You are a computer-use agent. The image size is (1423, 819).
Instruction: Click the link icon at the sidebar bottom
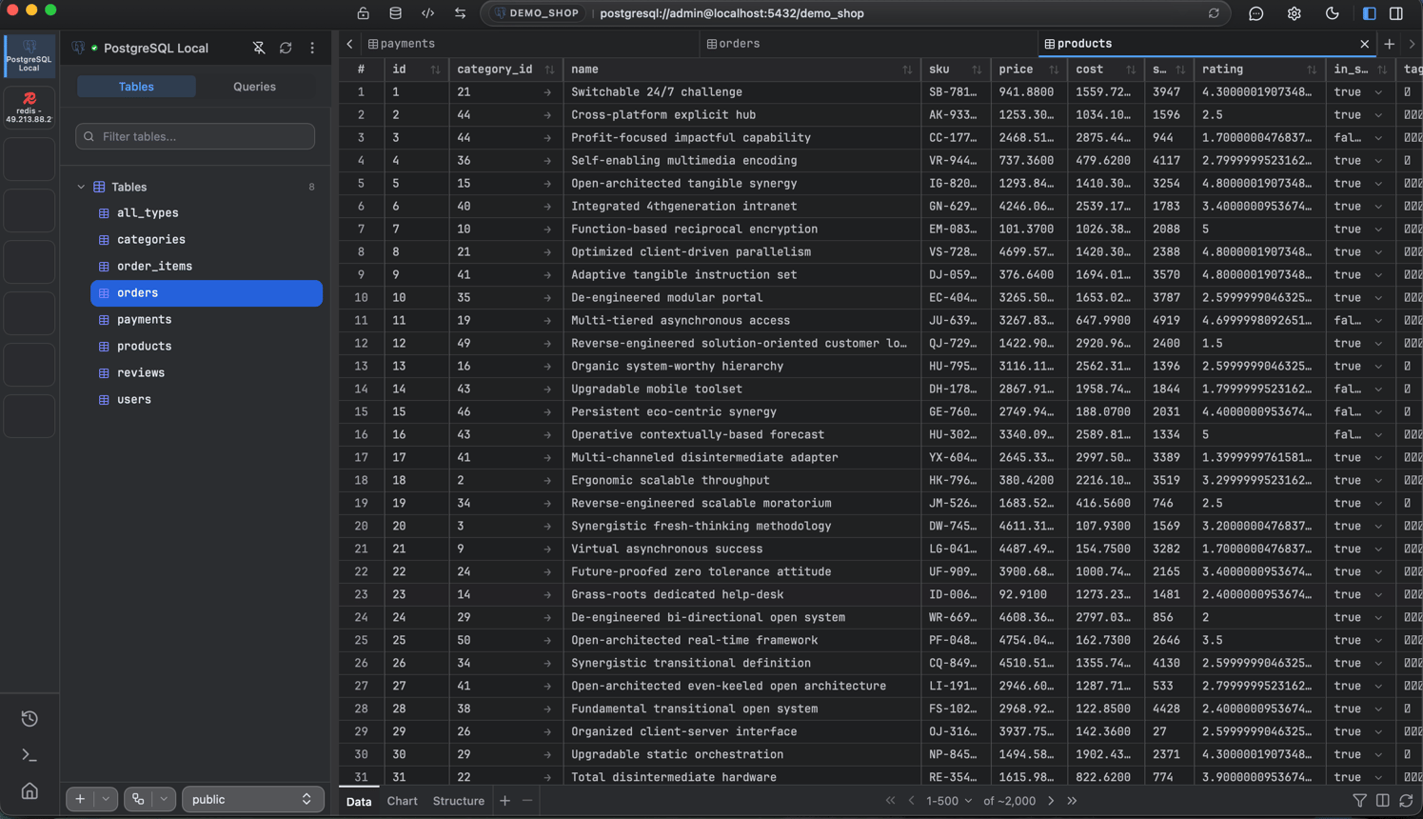click(138, 799)
